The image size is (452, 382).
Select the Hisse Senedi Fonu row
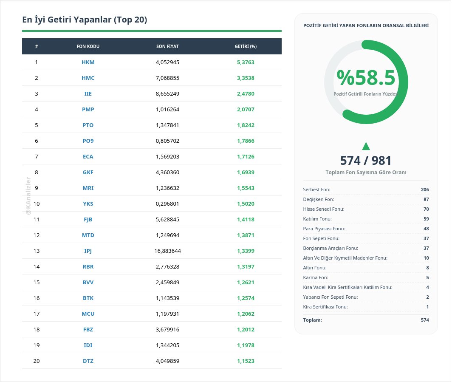(366, 209)
